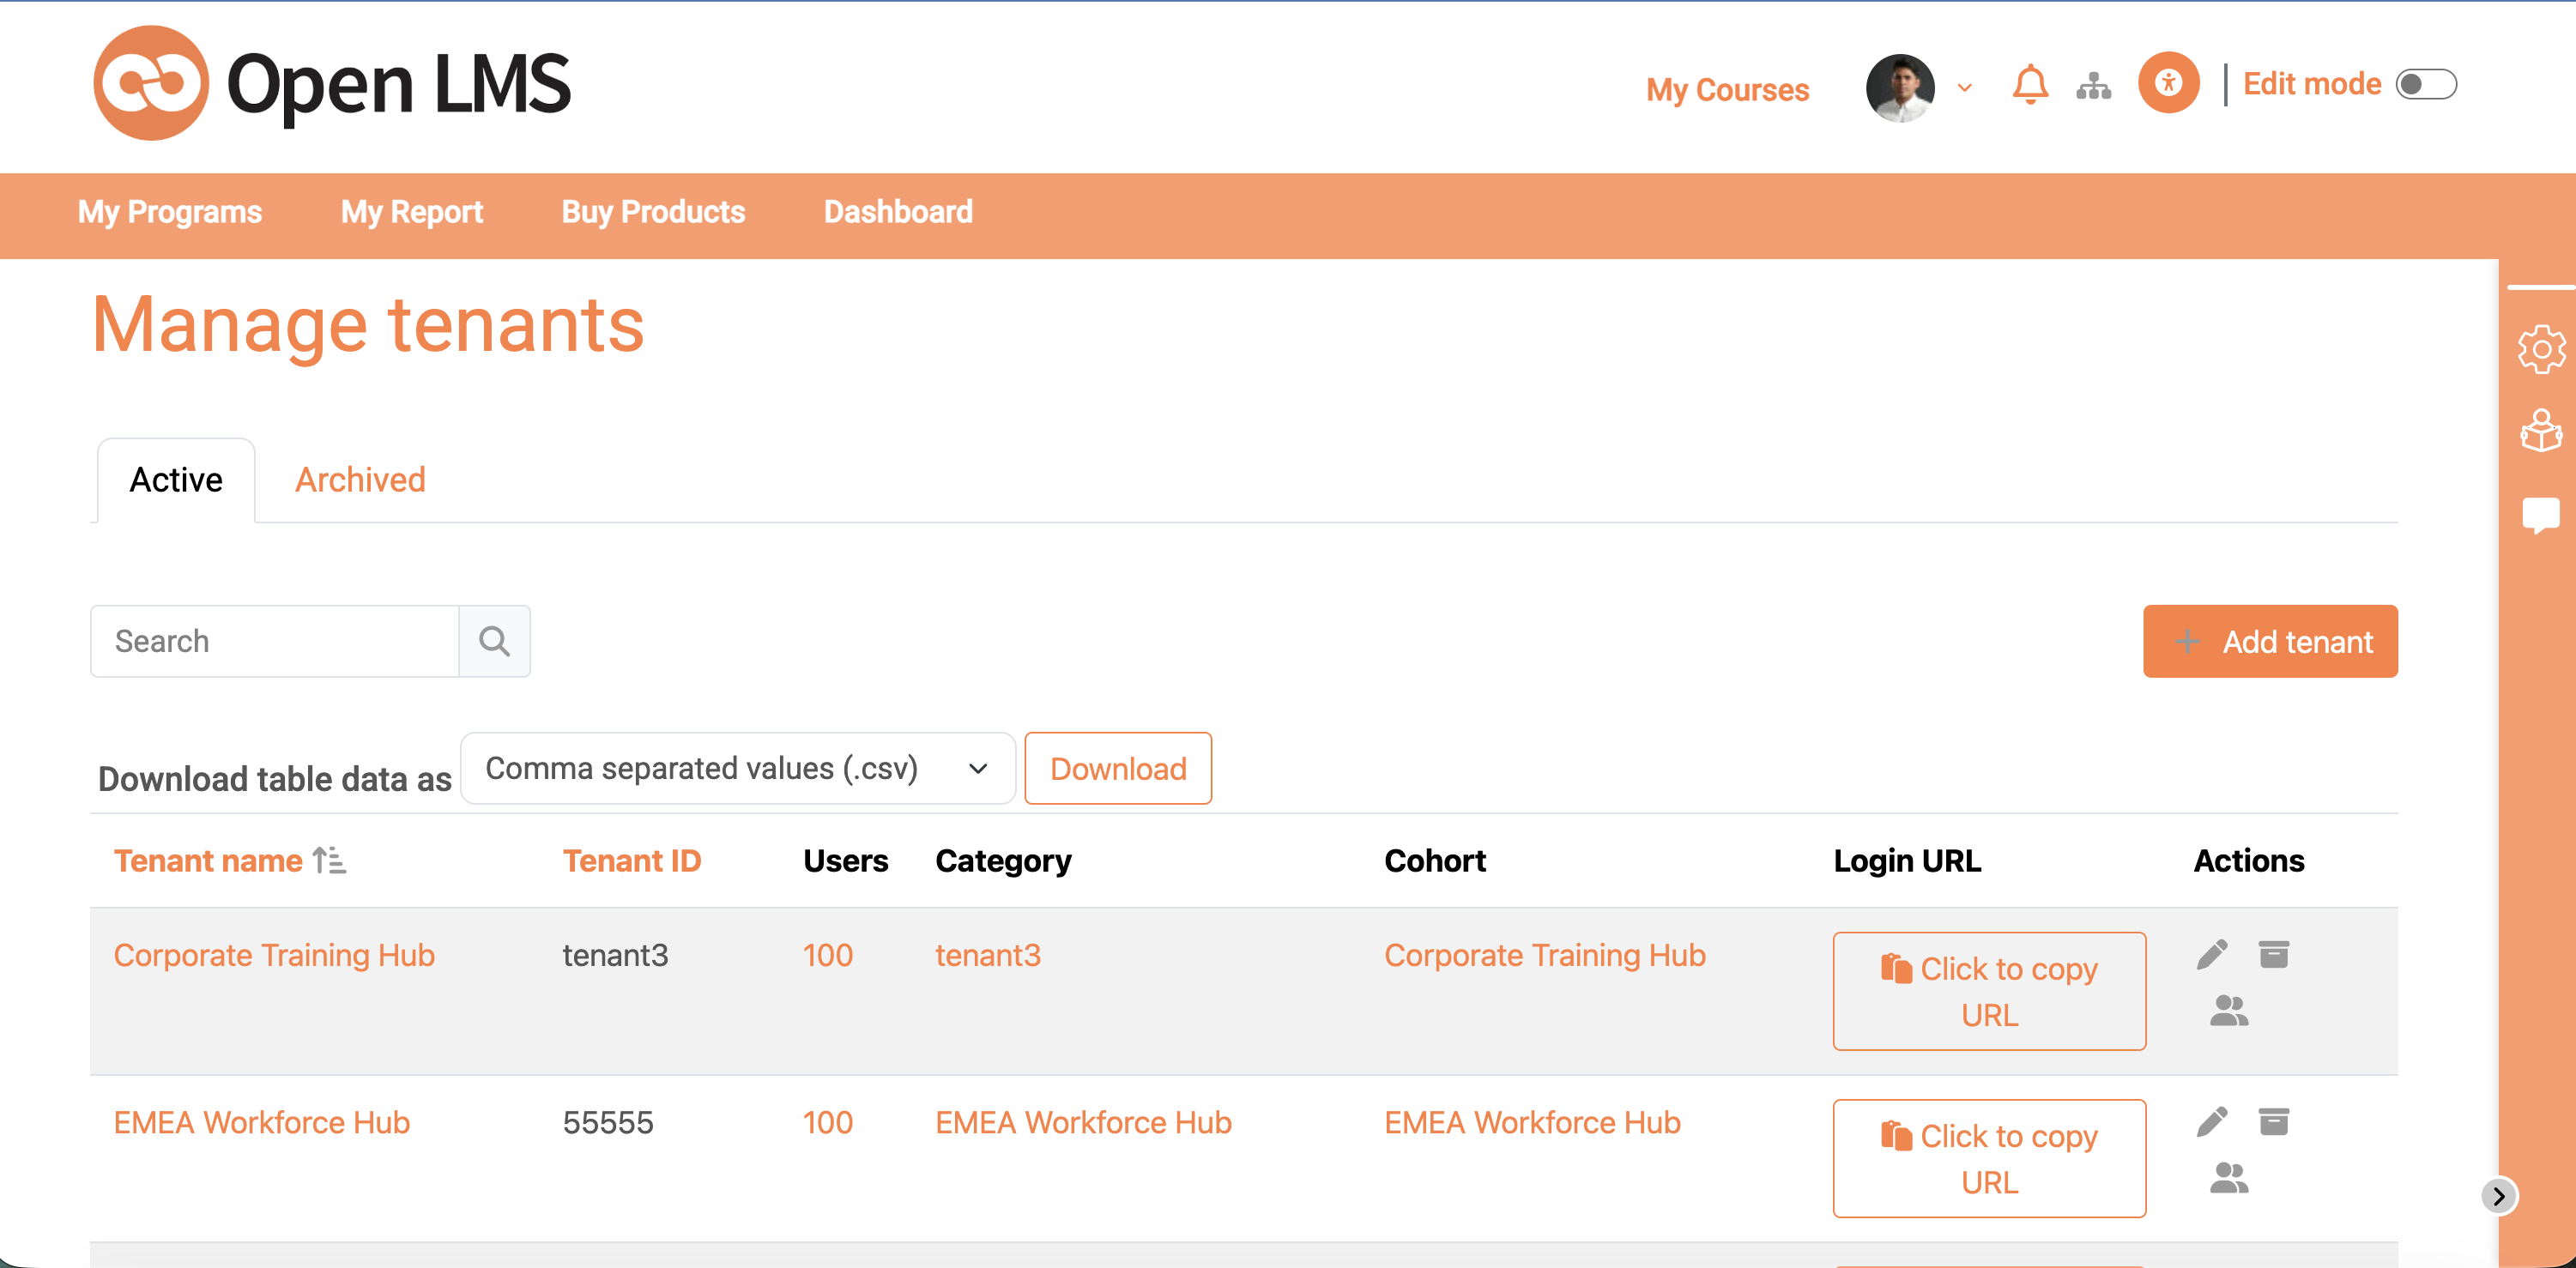Switch to the Active tab
The image size is (2576, 1268).
tap(176, 480)
